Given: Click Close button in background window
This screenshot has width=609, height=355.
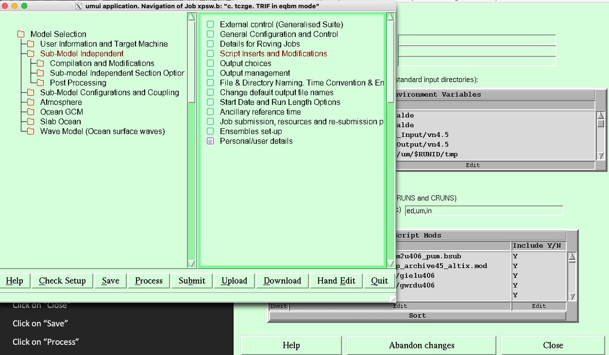Looking at the screenshot, I should pyautogui.click(x=553, y=345).
